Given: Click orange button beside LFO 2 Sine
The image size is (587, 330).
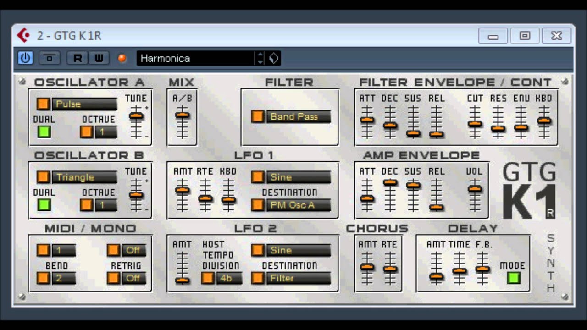Looking at the screenshot, I should coord(258,250).
